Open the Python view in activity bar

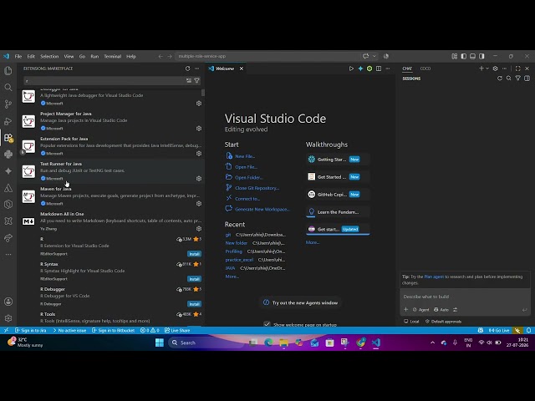pos(8,155)
